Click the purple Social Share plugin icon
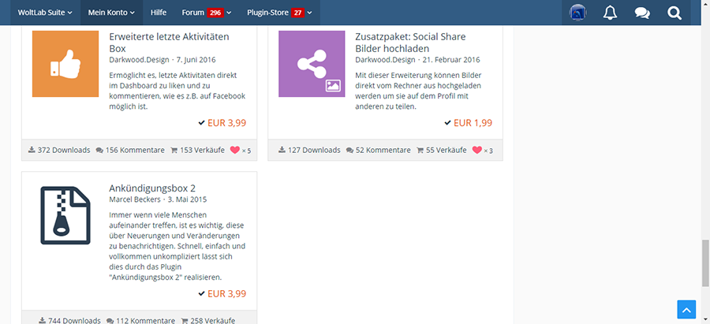Viewport: 710px width, 324px height. point(312,64)
